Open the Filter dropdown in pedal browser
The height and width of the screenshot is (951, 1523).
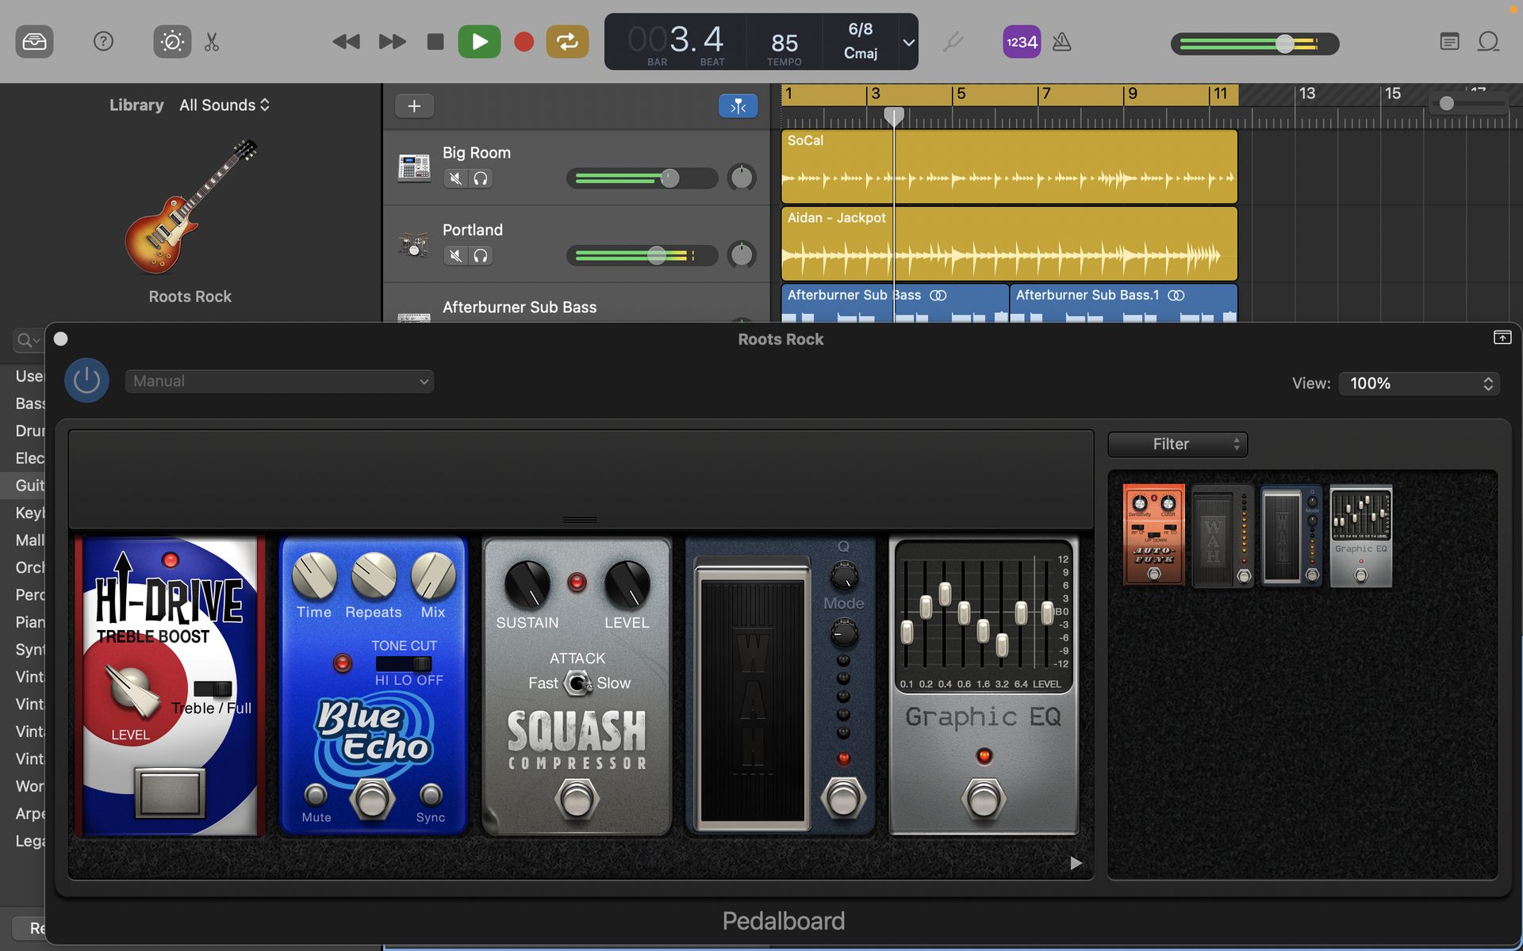coord(1177,444)
